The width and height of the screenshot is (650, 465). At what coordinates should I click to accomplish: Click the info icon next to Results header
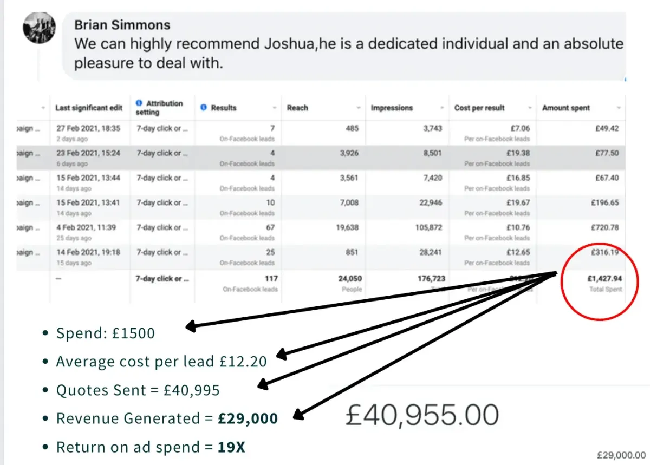[204, 107]
